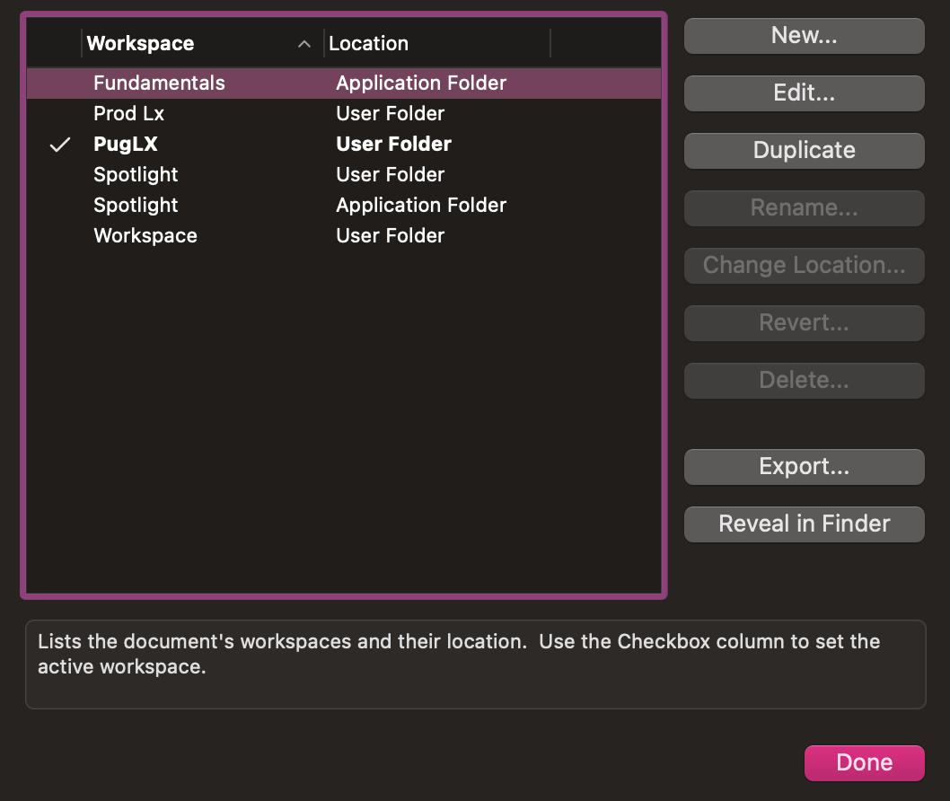Screen dimensions: 950x801
Task: Reveal the workspace in Finder
Action: (x=803, y=524)
